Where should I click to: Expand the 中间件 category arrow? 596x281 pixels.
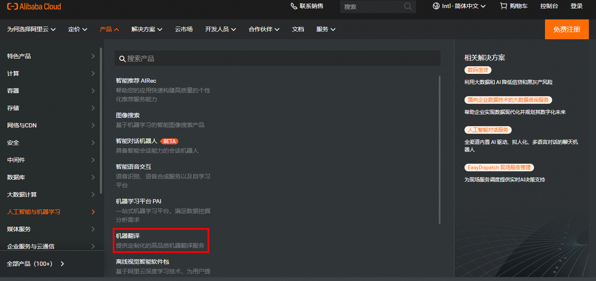point(93,160)
